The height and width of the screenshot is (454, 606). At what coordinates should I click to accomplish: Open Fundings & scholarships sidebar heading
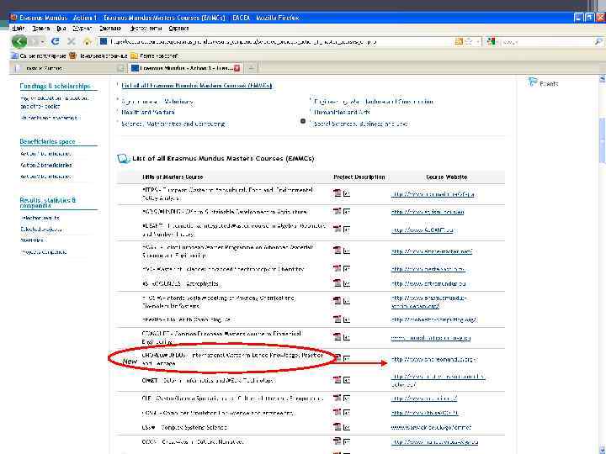[x=55, y=86]
